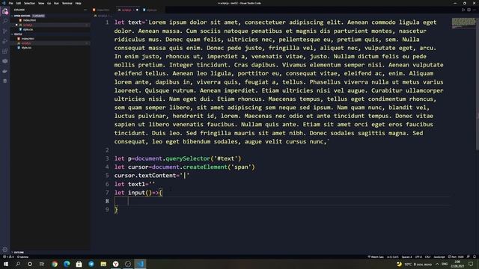The width and height of the screenshot is (479, 269).
Task: Open the File menu
Action: [11, 3]
